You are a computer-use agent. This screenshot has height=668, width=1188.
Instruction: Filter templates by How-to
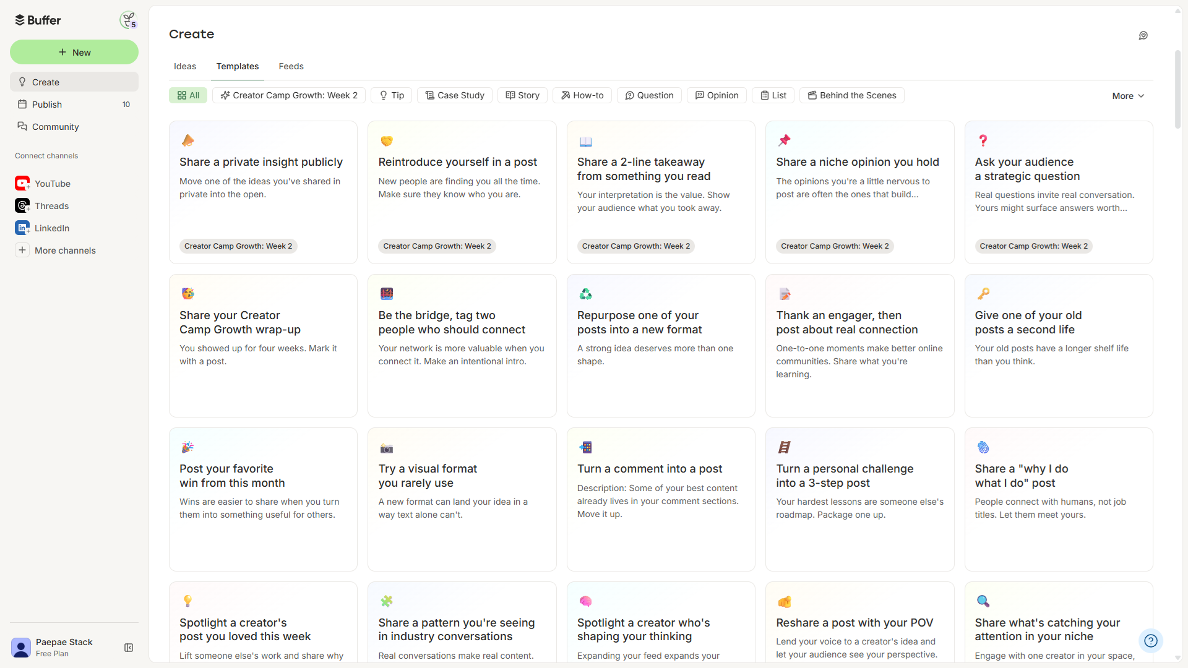coord(582,95)
